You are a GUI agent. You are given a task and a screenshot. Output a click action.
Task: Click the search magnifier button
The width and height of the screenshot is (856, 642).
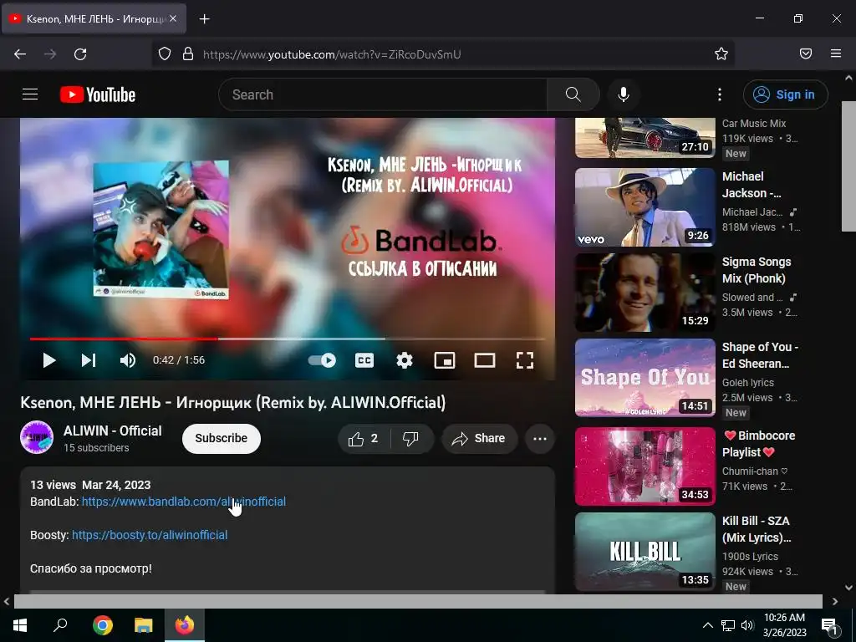[573, 94]
